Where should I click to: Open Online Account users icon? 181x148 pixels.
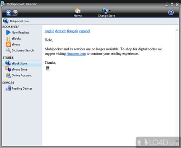tap(8, 76)
